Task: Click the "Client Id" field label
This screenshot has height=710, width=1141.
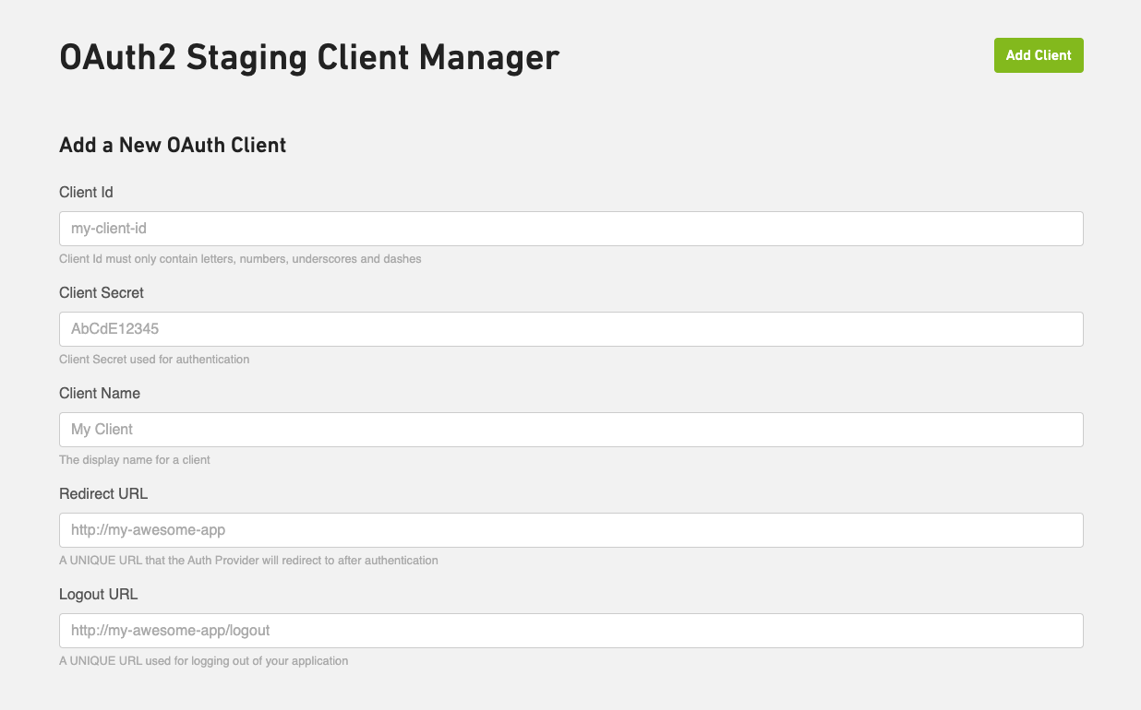Action: (86, 192)
